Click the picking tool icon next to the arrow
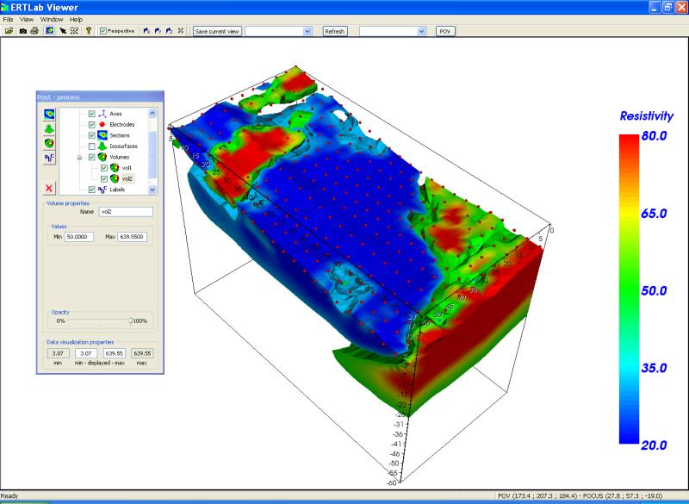 [x=74, y=31]
